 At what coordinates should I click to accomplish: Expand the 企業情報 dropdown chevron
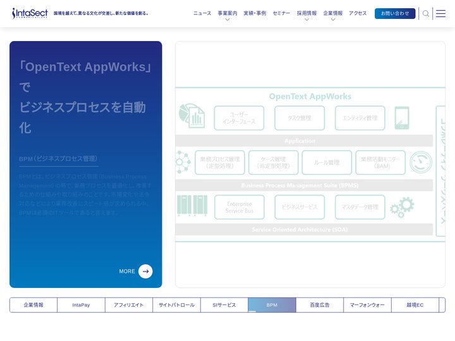333,20
